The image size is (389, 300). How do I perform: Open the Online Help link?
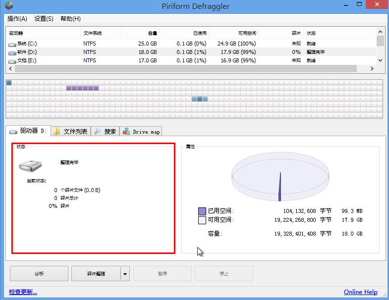360,292
